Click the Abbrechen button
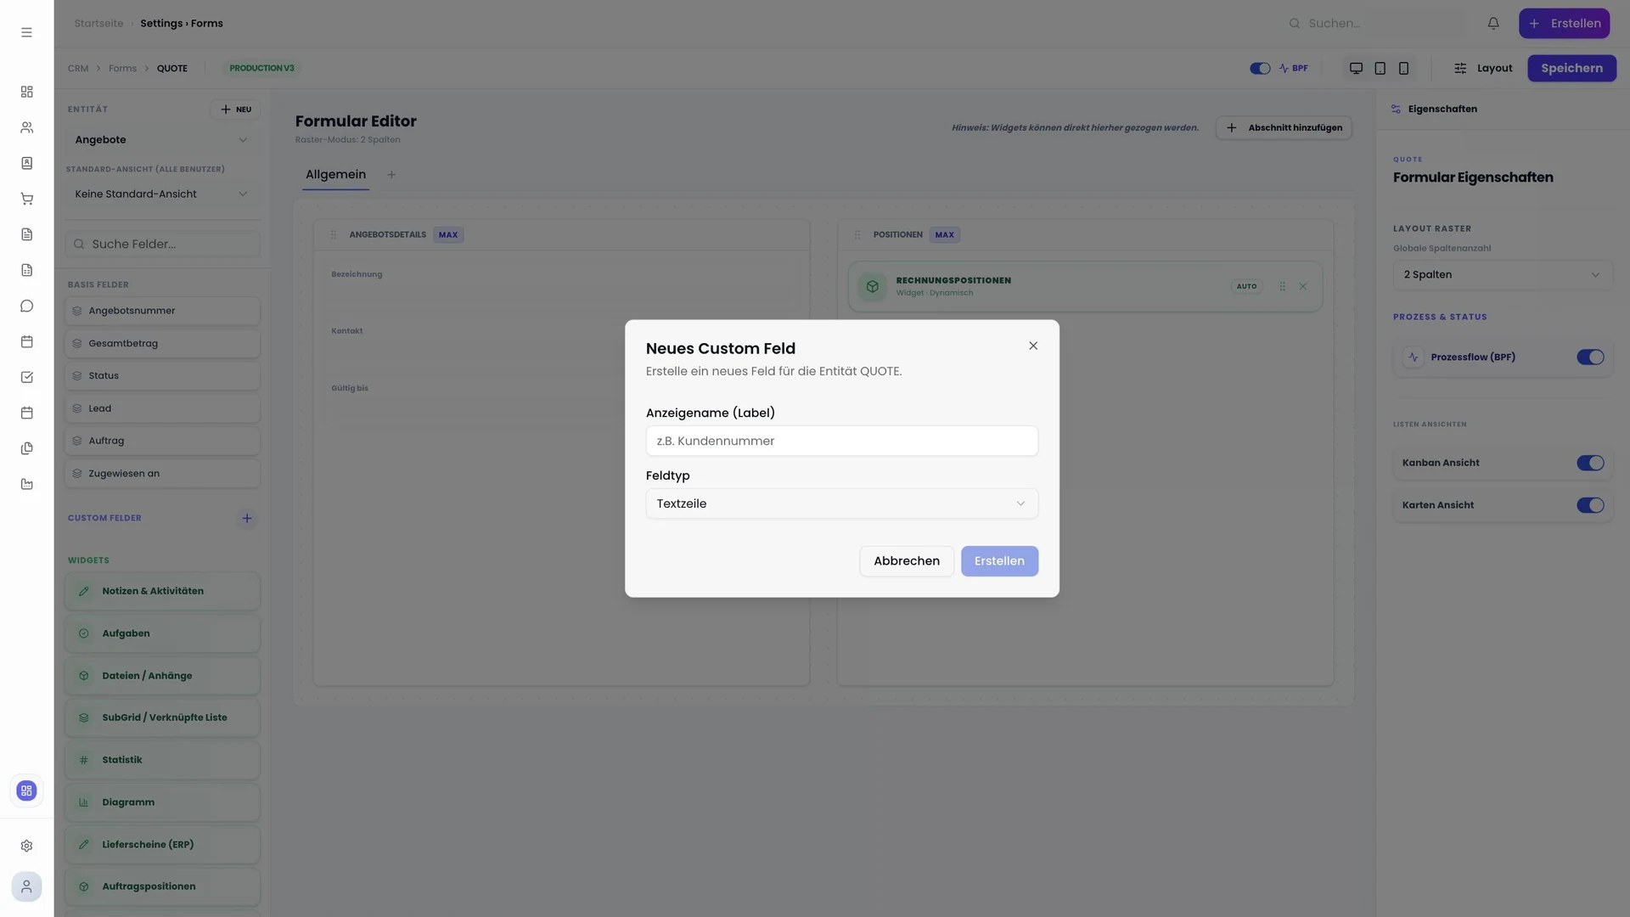Viewport: 1630px width, 917px height. (906, 561)
